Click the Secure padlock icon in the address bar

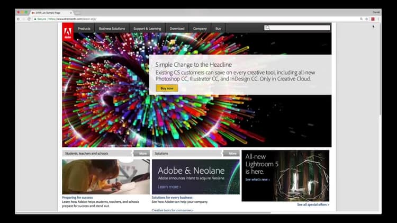35,19
